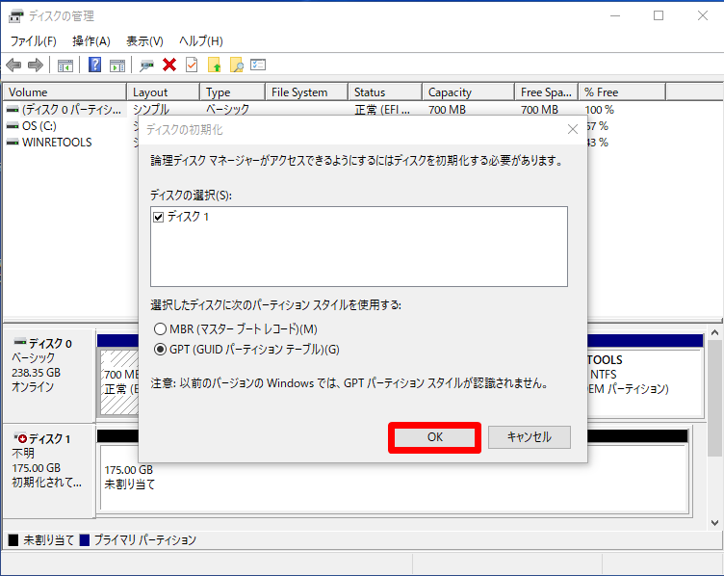
Task: Close the ディスクの初期化 dialog
Action: point(573,128)
